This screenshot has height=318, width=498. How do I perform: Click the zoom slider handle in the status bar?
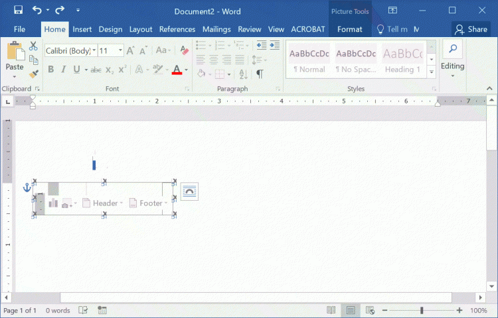[x=422, y=310]
